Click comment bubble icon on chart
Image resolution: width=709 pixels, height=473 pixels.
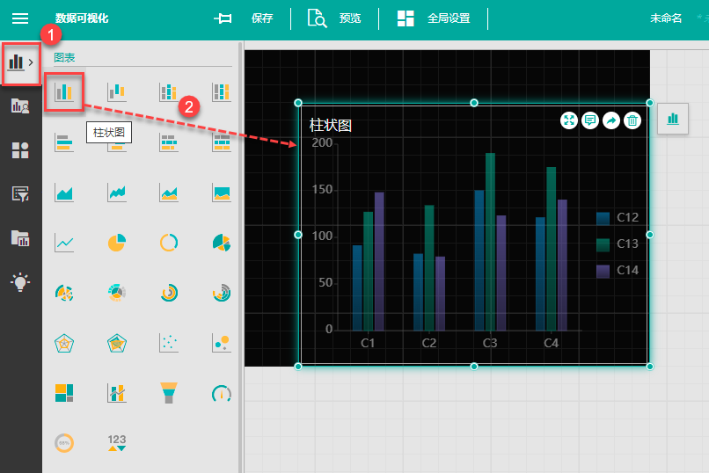[x=589, y=120]
